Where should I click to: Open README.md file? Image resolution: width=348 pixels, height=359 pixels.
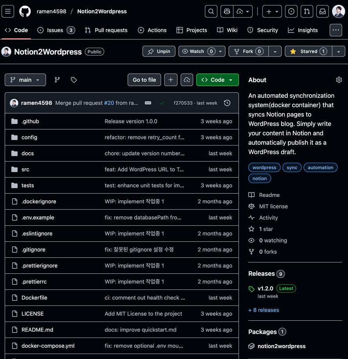click(37, 330)
